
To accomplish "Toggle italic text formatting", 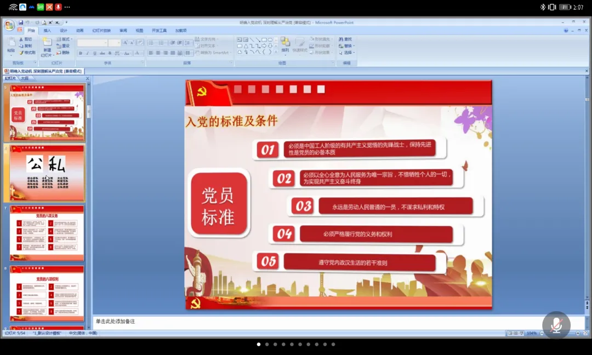I will click(x=88, y=53).
